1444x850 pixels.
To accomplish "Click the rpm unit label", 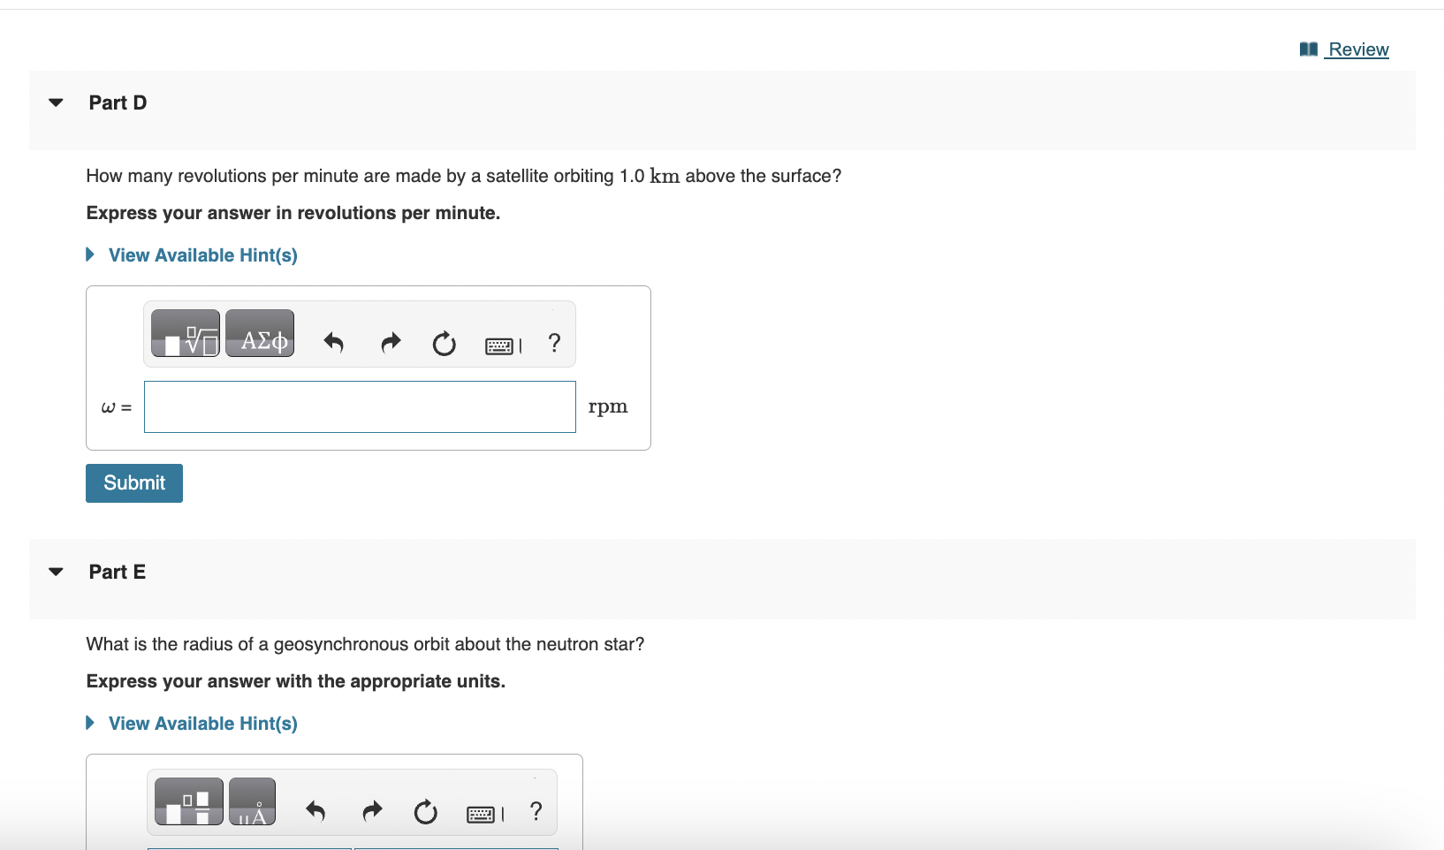I will coord(608,407).
